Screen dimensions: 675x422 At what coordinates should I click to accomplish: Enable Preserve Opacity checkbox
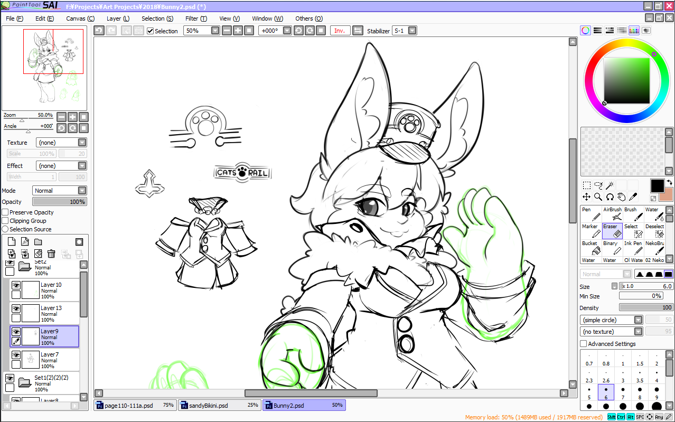(x=5, y=212)
